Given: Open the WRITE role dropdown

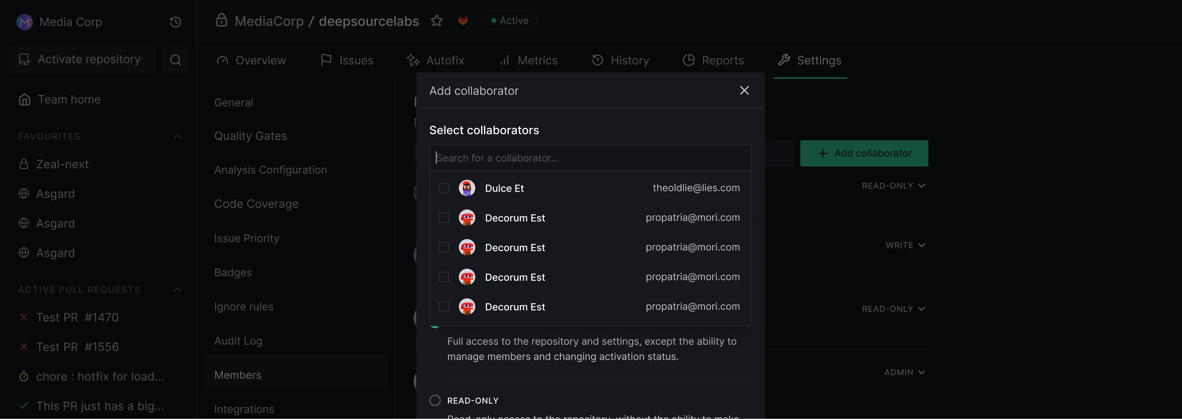Looking at the screenshot, I should point(905,245).
